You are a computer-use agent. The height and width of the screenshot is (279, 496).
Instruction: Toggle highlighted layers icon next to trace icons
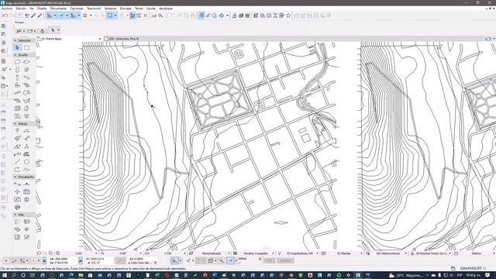click(x=133, y=15)
